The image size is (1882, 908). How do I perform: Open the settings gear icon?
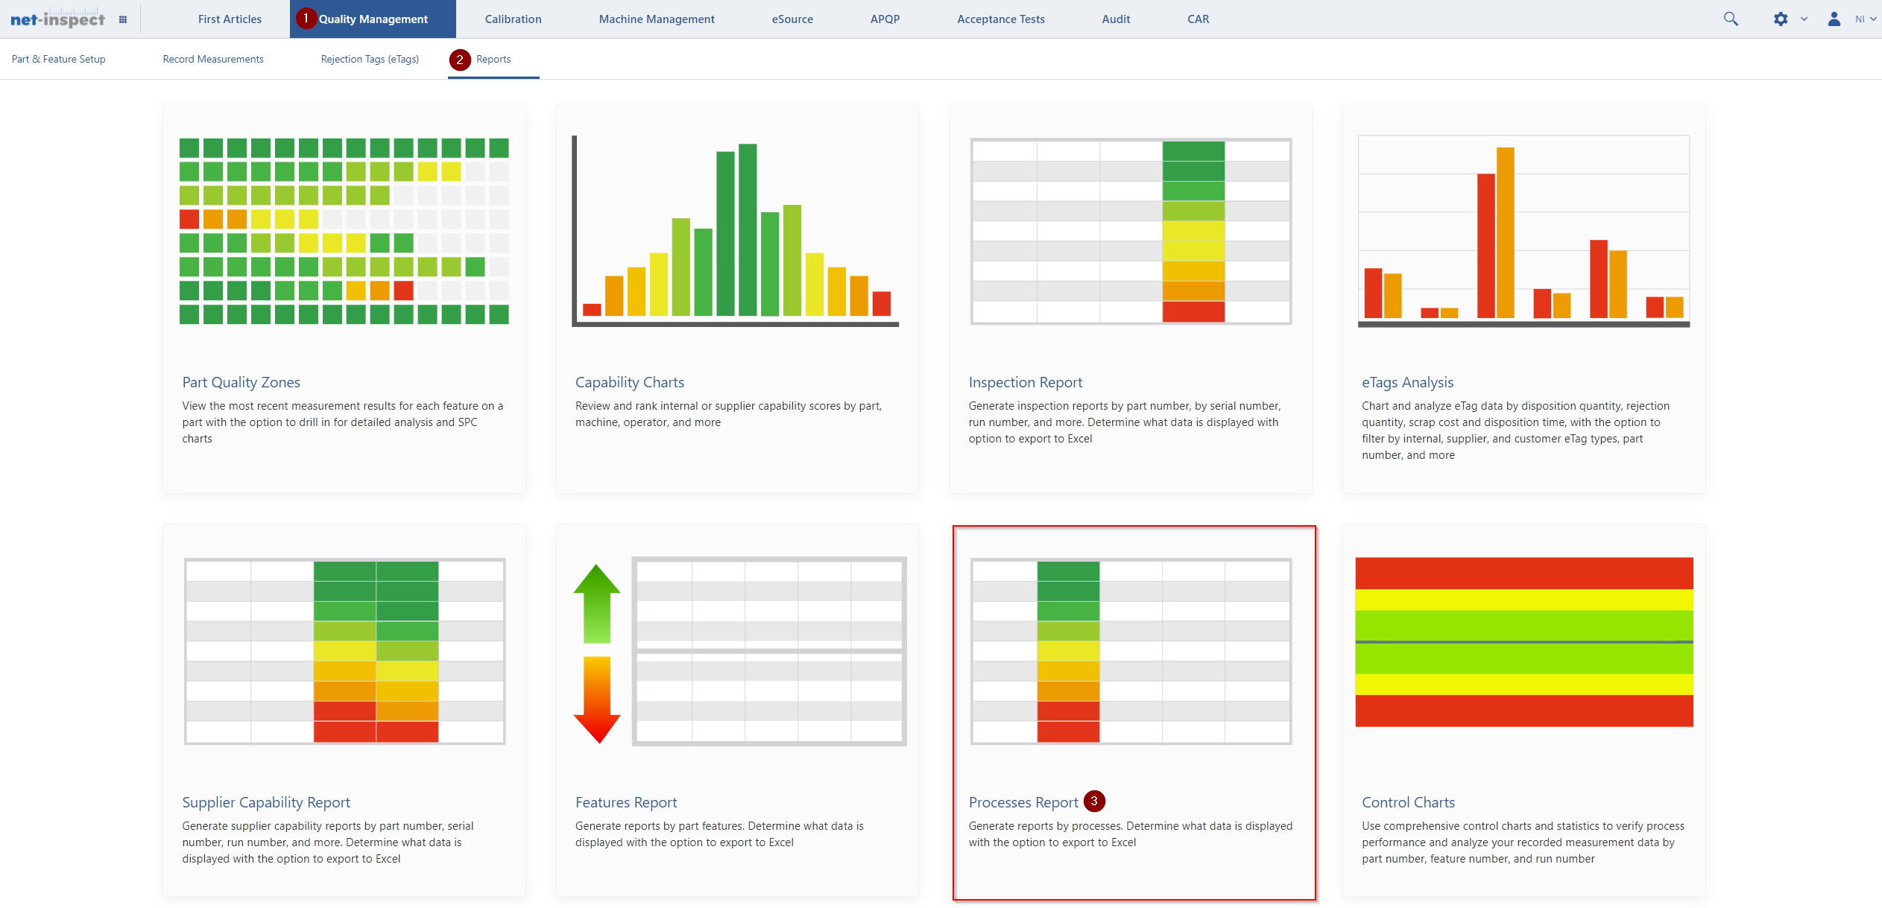[1781, 19]
